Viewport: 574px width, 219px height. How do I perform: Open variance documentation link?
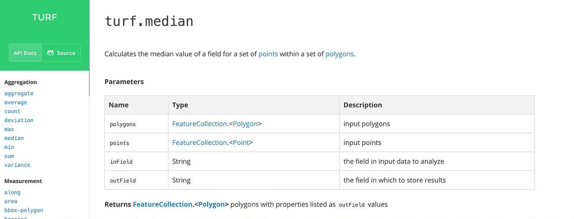17,165
